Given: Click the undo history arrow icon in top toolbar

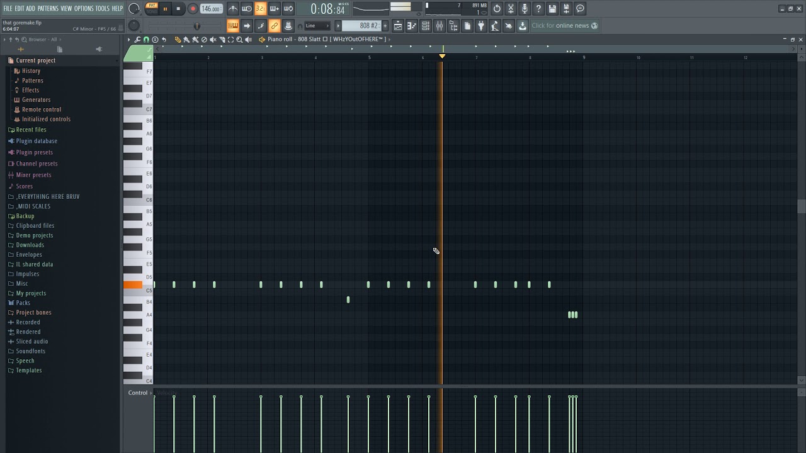Looking at the screenshot, I should tap(497, 8).
